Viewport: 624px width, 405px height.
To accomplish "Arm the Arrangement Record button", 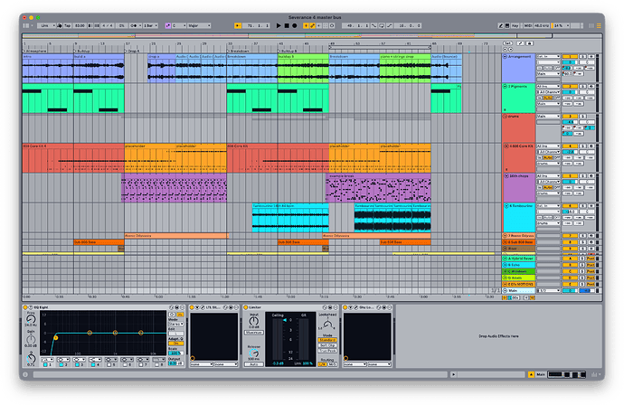I will (x=295, y=25).
